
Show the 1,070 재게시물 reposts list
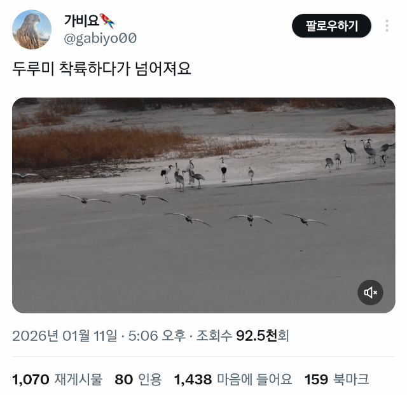point(57,380)
